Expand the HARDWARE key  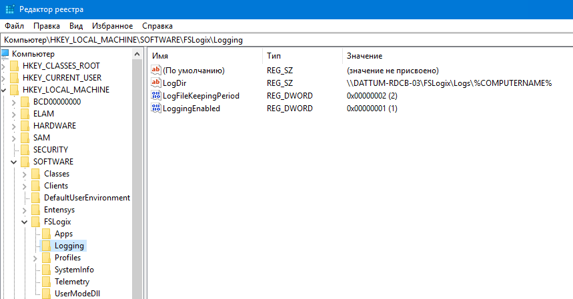click(14, 127)
